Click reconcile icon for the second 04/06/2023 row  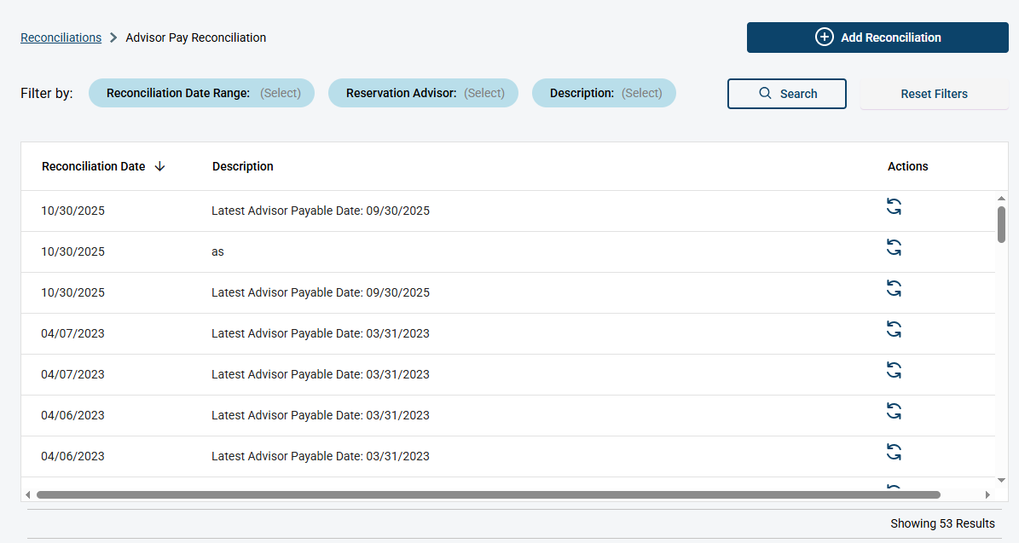pyautogui.click(x=895, y=452)
